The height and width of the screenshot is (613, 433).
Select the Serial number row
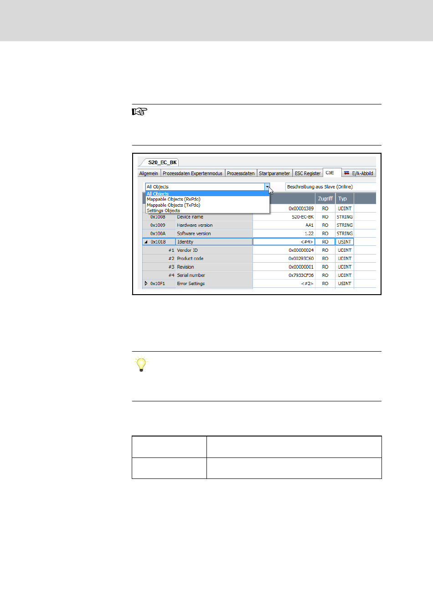(x=191, y=275)
